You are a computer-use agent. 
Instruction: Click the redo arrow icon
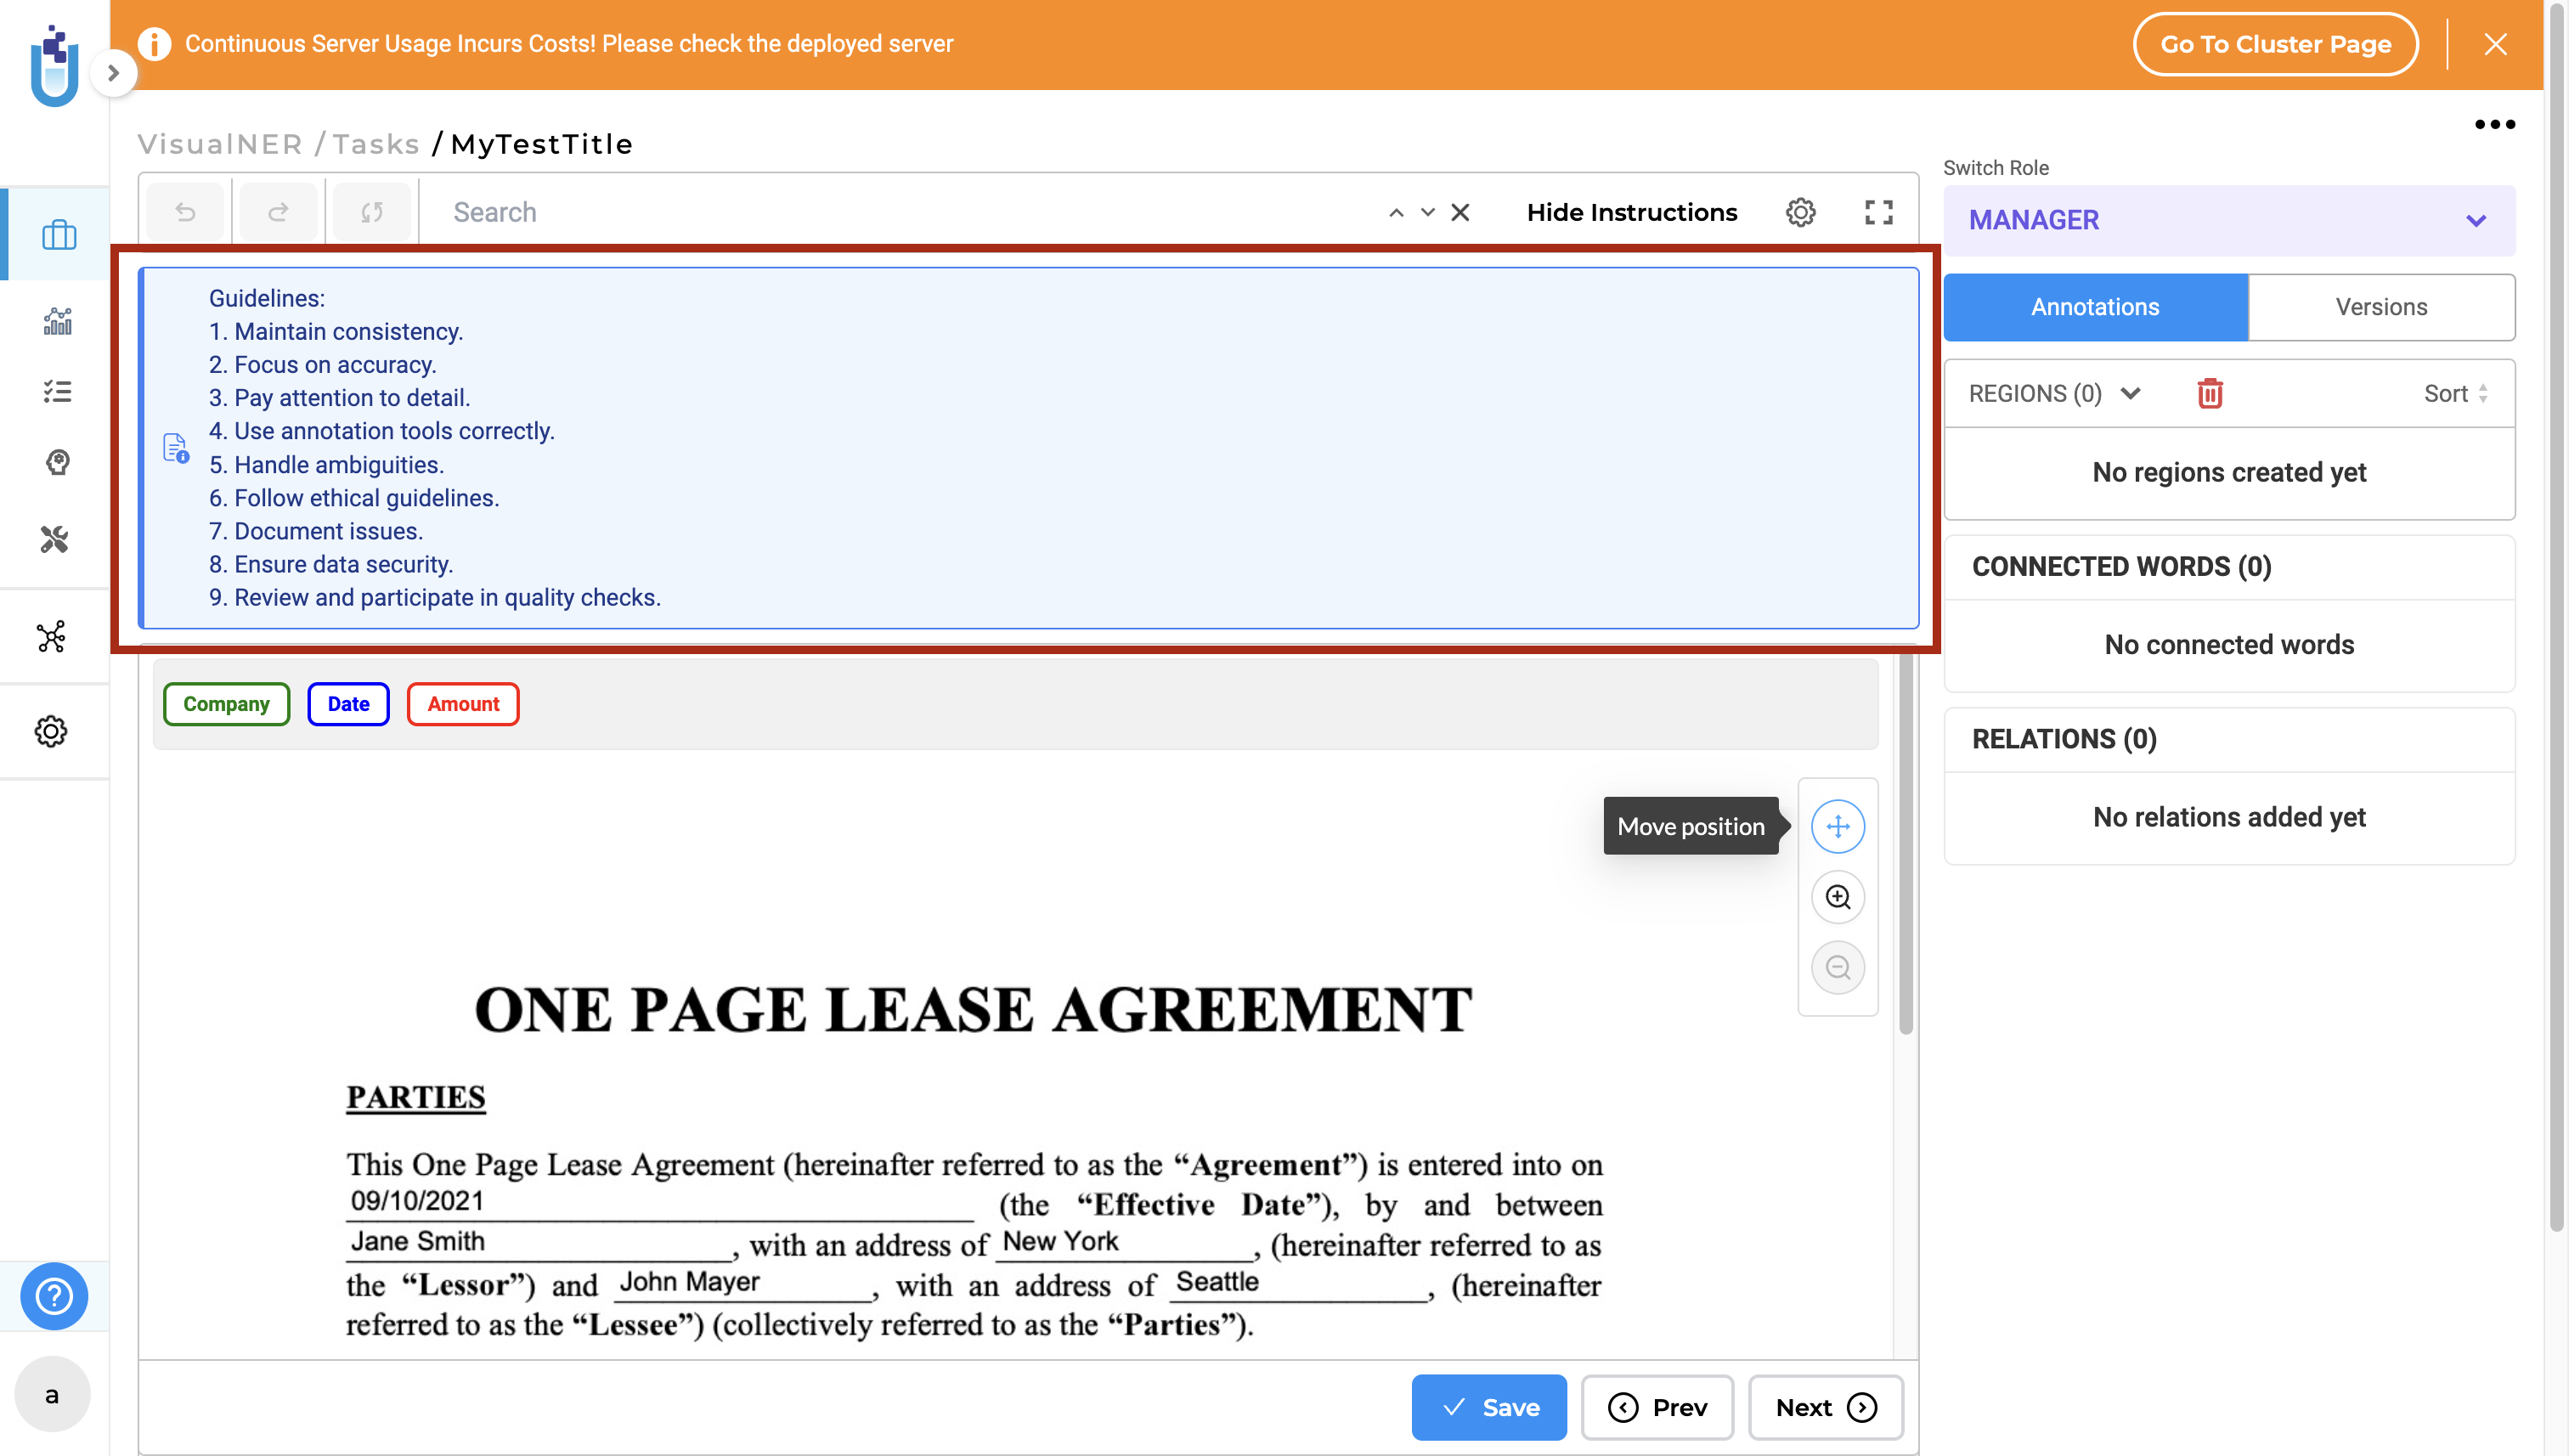tap(278, 212)
